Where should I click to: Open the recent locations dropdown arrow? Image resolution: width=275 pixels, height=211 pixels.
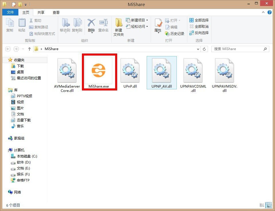tap(23, 49)
